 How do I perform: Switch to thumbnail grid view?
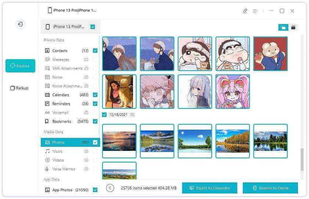click(x=283, y=28)
